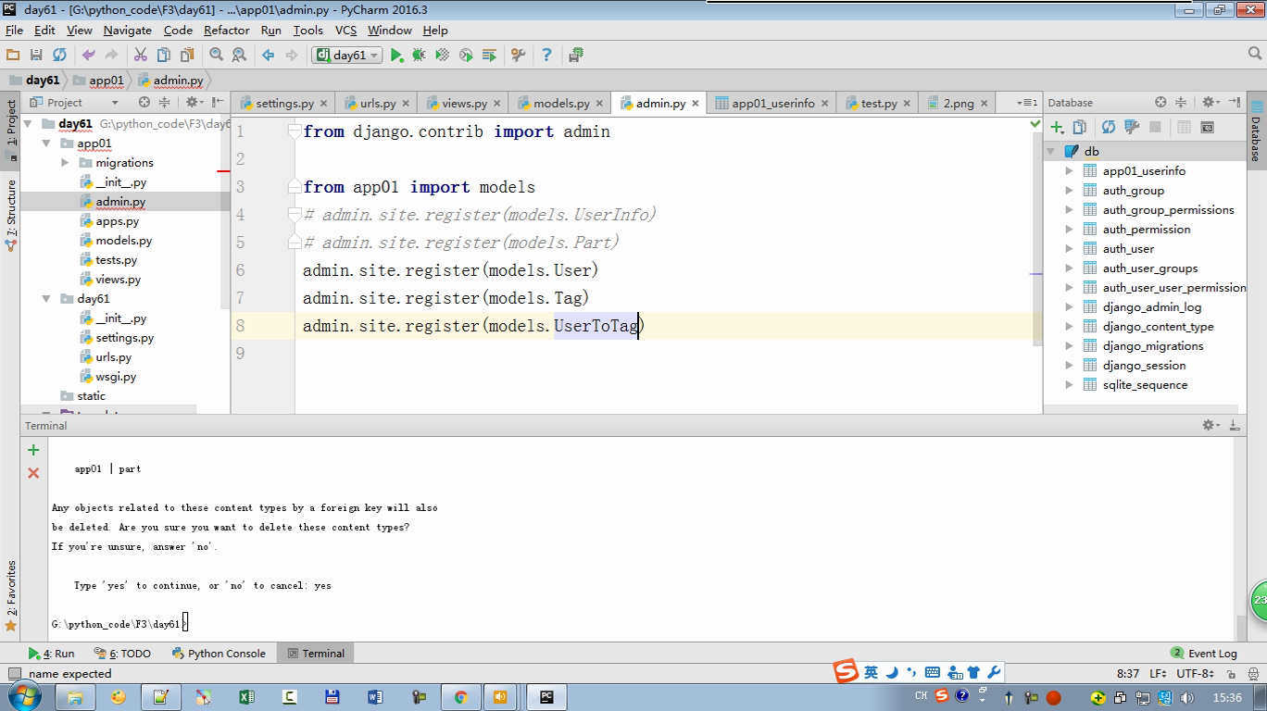The width and height of the screenshot is (1267, 711).
Task: Hide the Database panel with arrow icon
Action: pos(1236,102)
